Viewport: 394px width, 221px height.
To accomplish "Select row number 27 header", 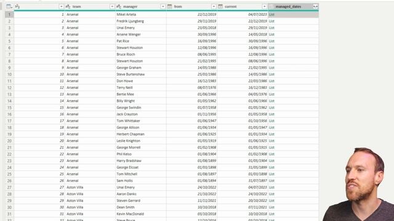I will click(x=9, y=187).
